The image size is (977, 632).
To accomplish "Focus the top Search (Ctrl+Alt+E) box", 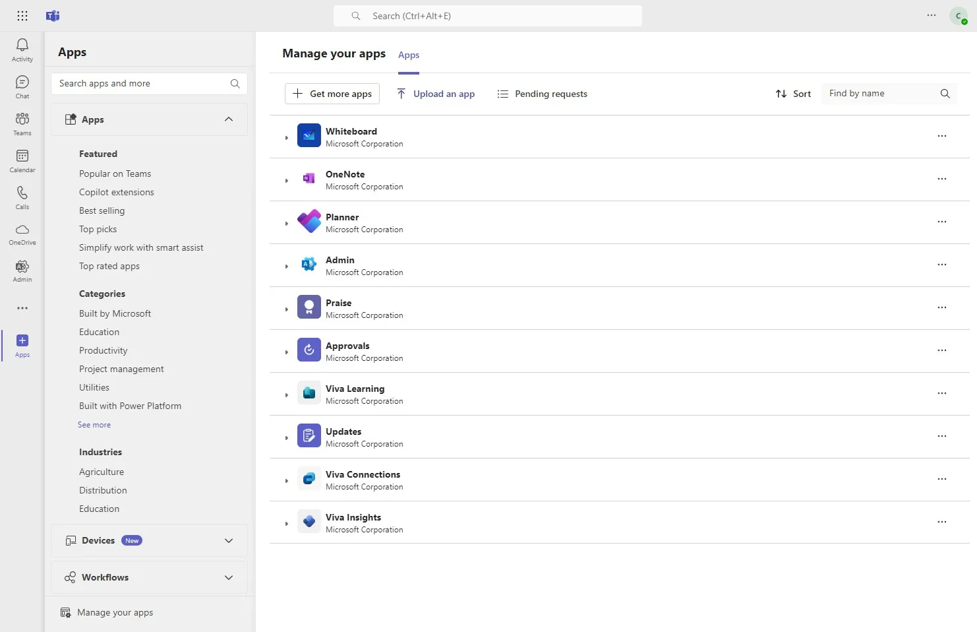I will point(488,16).
